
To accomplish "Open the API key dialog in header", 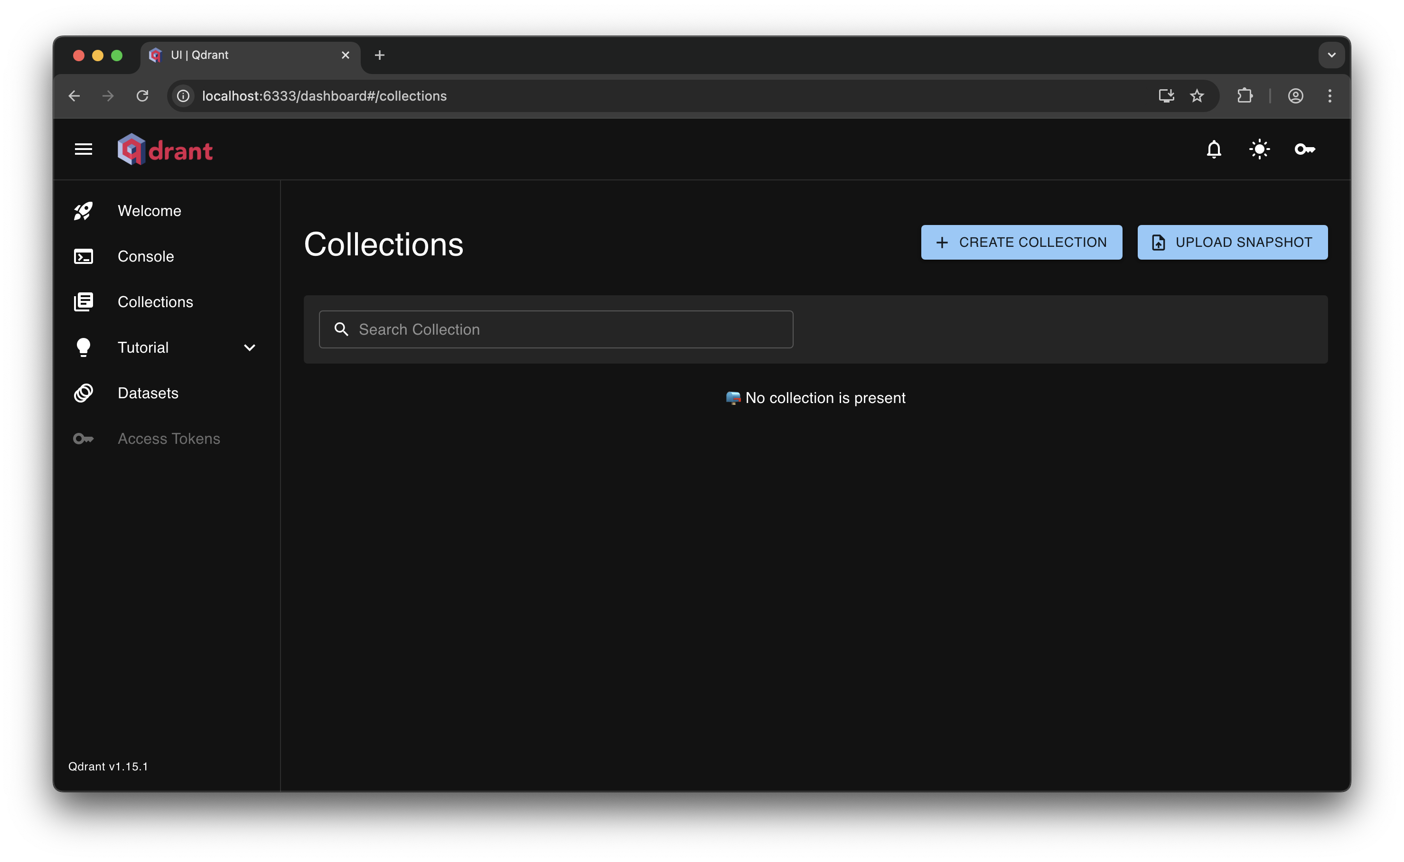I will point(1305,150).
